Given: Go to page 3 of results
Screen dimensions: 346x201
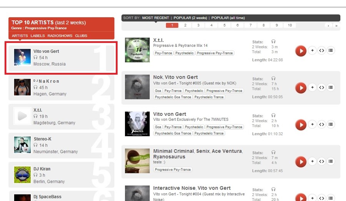Looking at the screenshot, I should point(198,25).
